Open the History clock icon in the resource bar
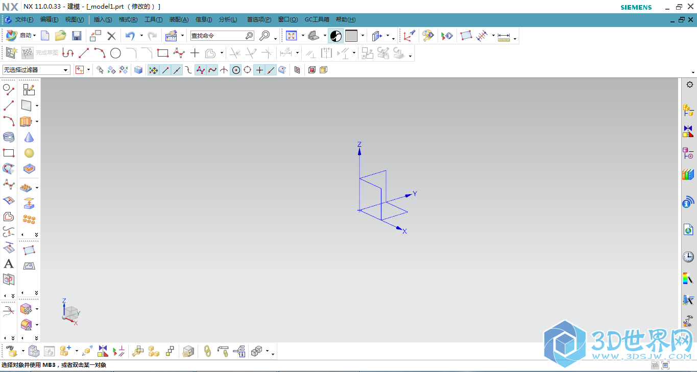This screenshot has height=372, width=697. 688,257
